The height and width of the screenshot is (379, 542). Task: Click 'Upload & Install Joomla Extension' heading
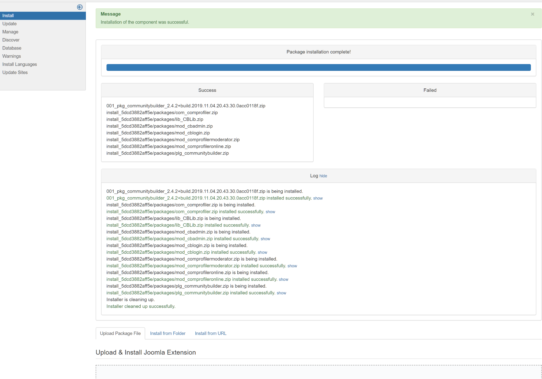[x=146, y=352]
